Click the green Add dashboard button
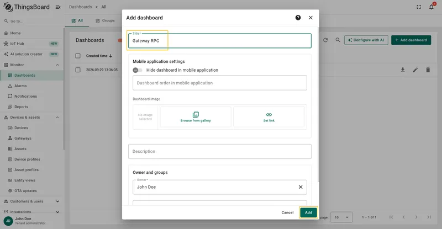This screenshot has height=229, width=442. 411,40
